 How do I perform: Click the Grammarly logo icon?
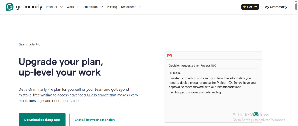click(x=10, y=7)
